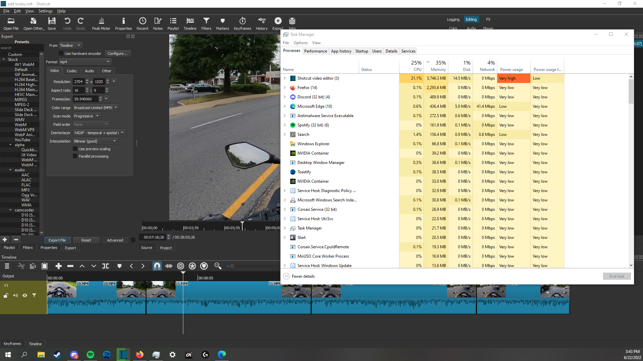
Task: Open the Format mp4 dropdown
Action: pyautogui.click(x=85, y=62)
